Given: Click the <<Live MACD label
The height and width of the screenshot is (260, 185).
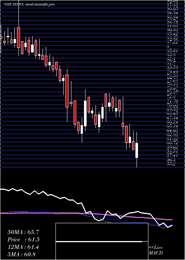Looking at the screenshot, I should click(156, 250).
